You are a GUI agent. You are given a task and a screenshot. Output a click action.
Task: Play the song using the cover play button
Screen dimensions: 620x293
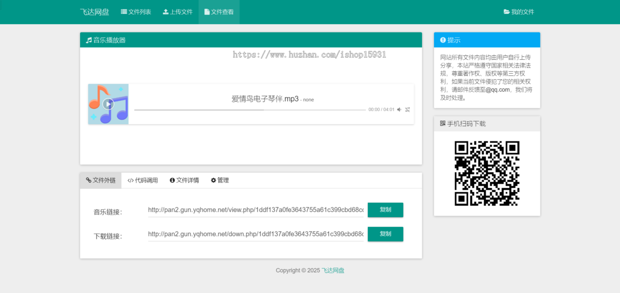[108, 104]
